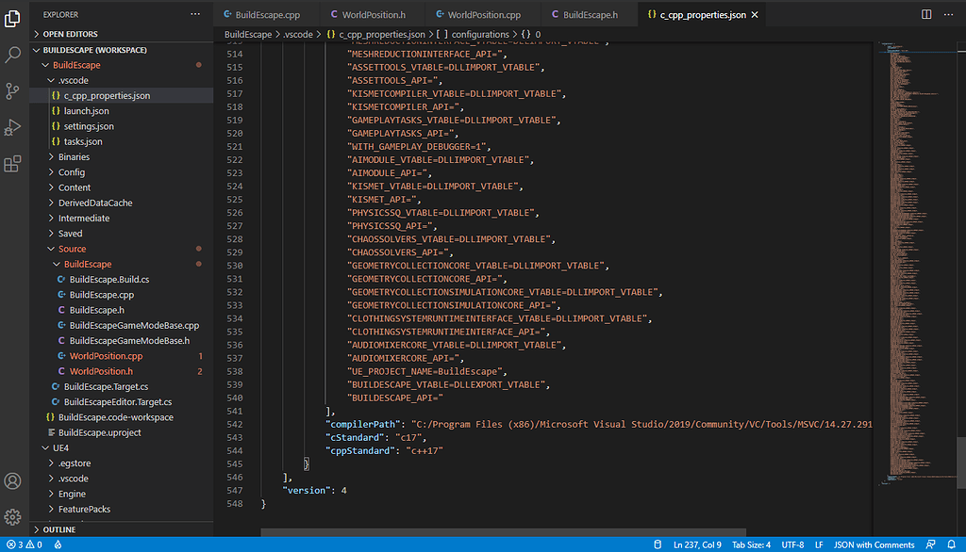Change language mode via JSON with Comments
The width and height of the screenshot is (966, 552).
(874, 544)
